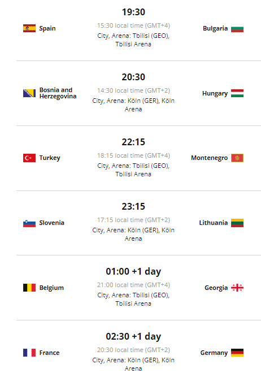Click the Hungary flag icon
261x373 pixels.
[237, 93]
